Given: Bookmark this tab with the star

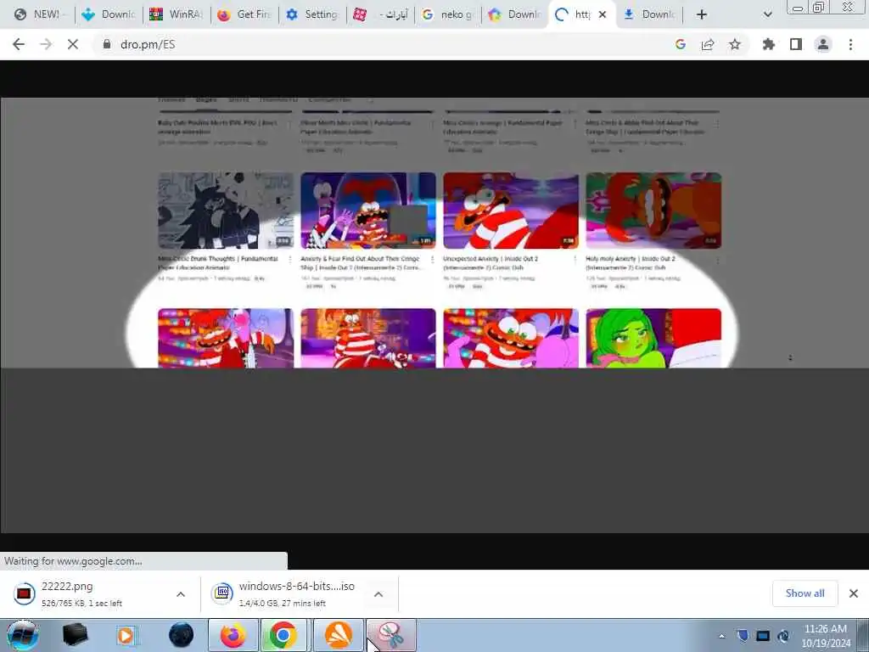Looking at the screenshot, I should pos(735,44).
